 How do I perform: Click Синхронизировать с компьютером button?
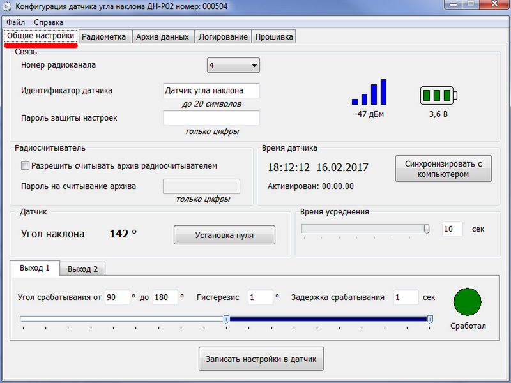pyautogui.click(x=443, y=169)
